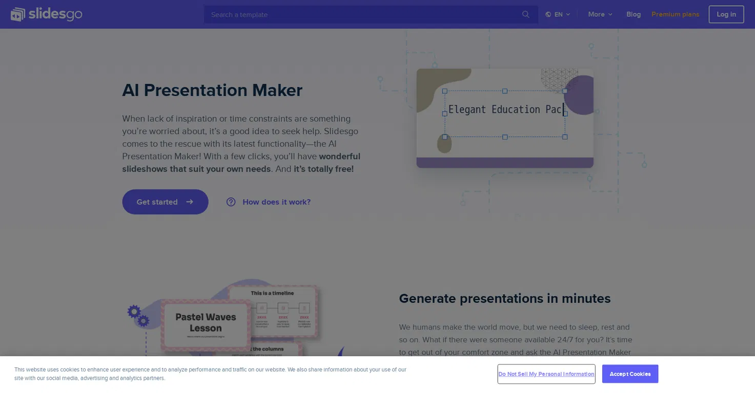The height and width of the screenshot is (393, 755).
Task: Click the globe language icon
Action: pos(548,14)
